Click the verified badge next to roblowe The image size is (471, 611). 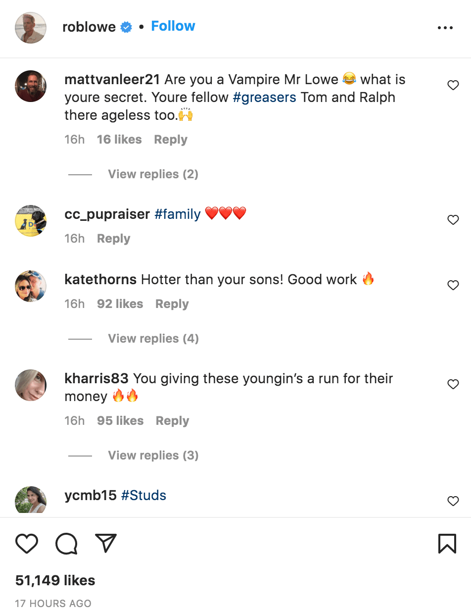pos(127,28)
